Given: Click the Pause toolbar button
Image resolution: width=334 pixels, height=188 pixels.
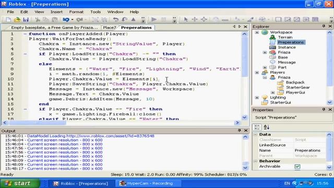Looking at the screenshot, I should 163,20.
